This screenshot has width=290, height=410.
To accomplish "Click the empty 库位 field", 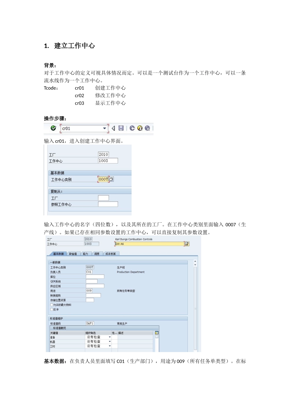I will click(95, 277).
